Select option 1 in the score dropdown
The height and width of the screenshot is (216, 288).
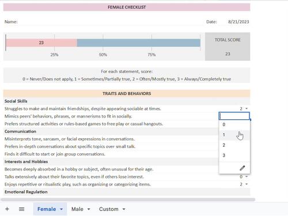coord(234,135)
